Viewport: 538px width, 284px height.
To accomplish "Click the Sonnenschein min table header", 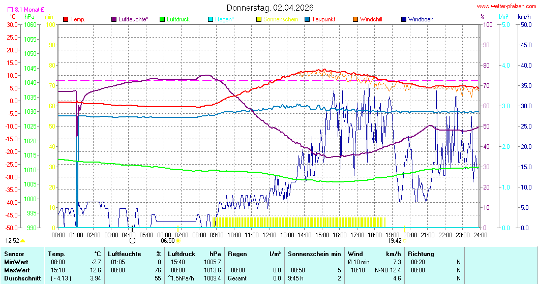I will click(314, 254).
